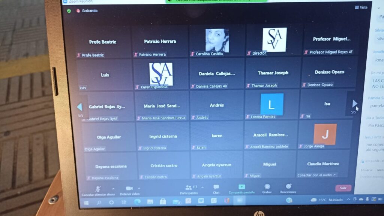Select Denisse Opazo tile
This screenshot has height=216, width=384.
coord(329,72)
